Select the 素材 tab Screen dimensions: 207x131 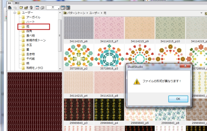pyautogui.click(x=18, y=3)
